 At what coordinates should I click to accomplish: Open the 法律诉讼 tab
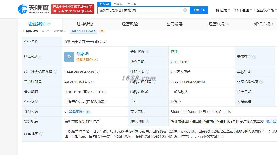(x=85, y=24)
